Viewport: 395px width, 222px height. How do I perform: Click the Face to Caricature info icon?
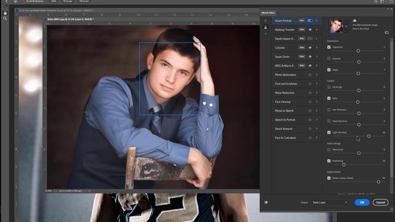coord(310,138)
